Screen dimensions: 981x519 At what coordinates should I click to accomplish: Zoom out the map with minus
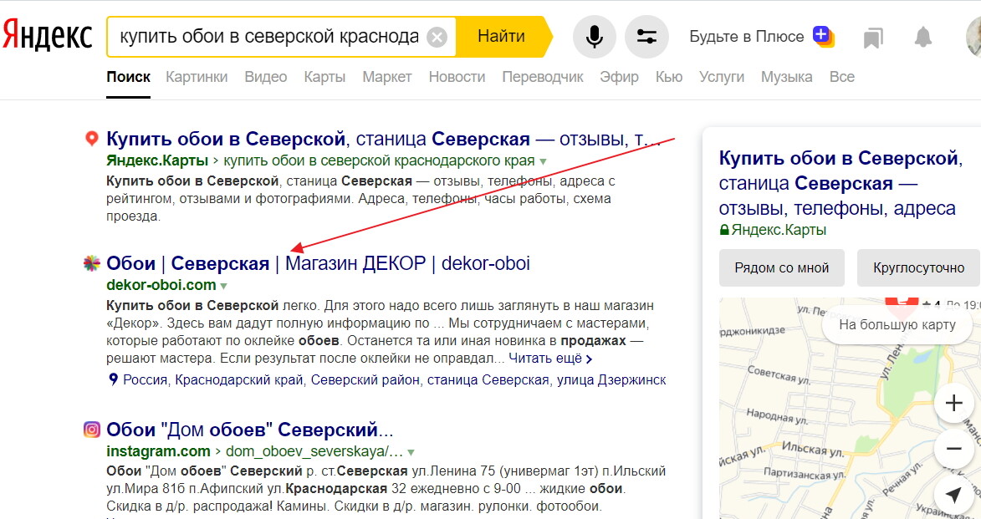click(x=953, y=448)
